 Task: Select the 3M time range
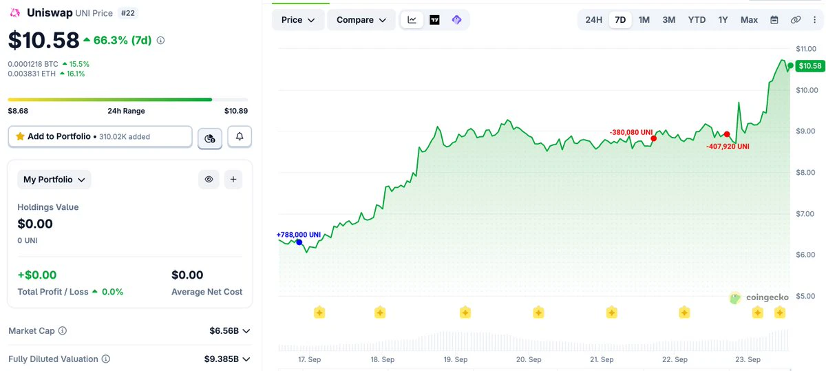point(668,20)
